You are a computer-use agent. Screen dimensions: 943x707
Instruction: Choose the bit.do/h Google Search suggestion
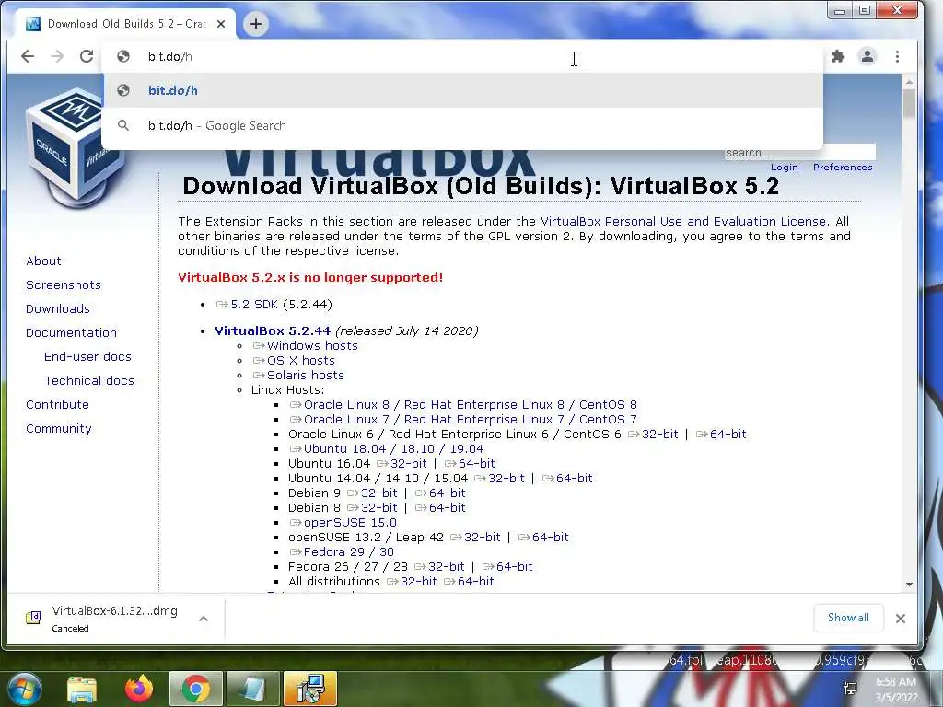pos(463,125)
